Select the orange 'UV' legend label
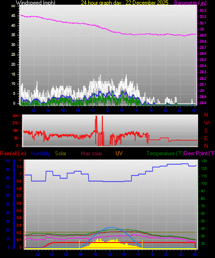This screenshot has height=258, width=215. [119, 153]
